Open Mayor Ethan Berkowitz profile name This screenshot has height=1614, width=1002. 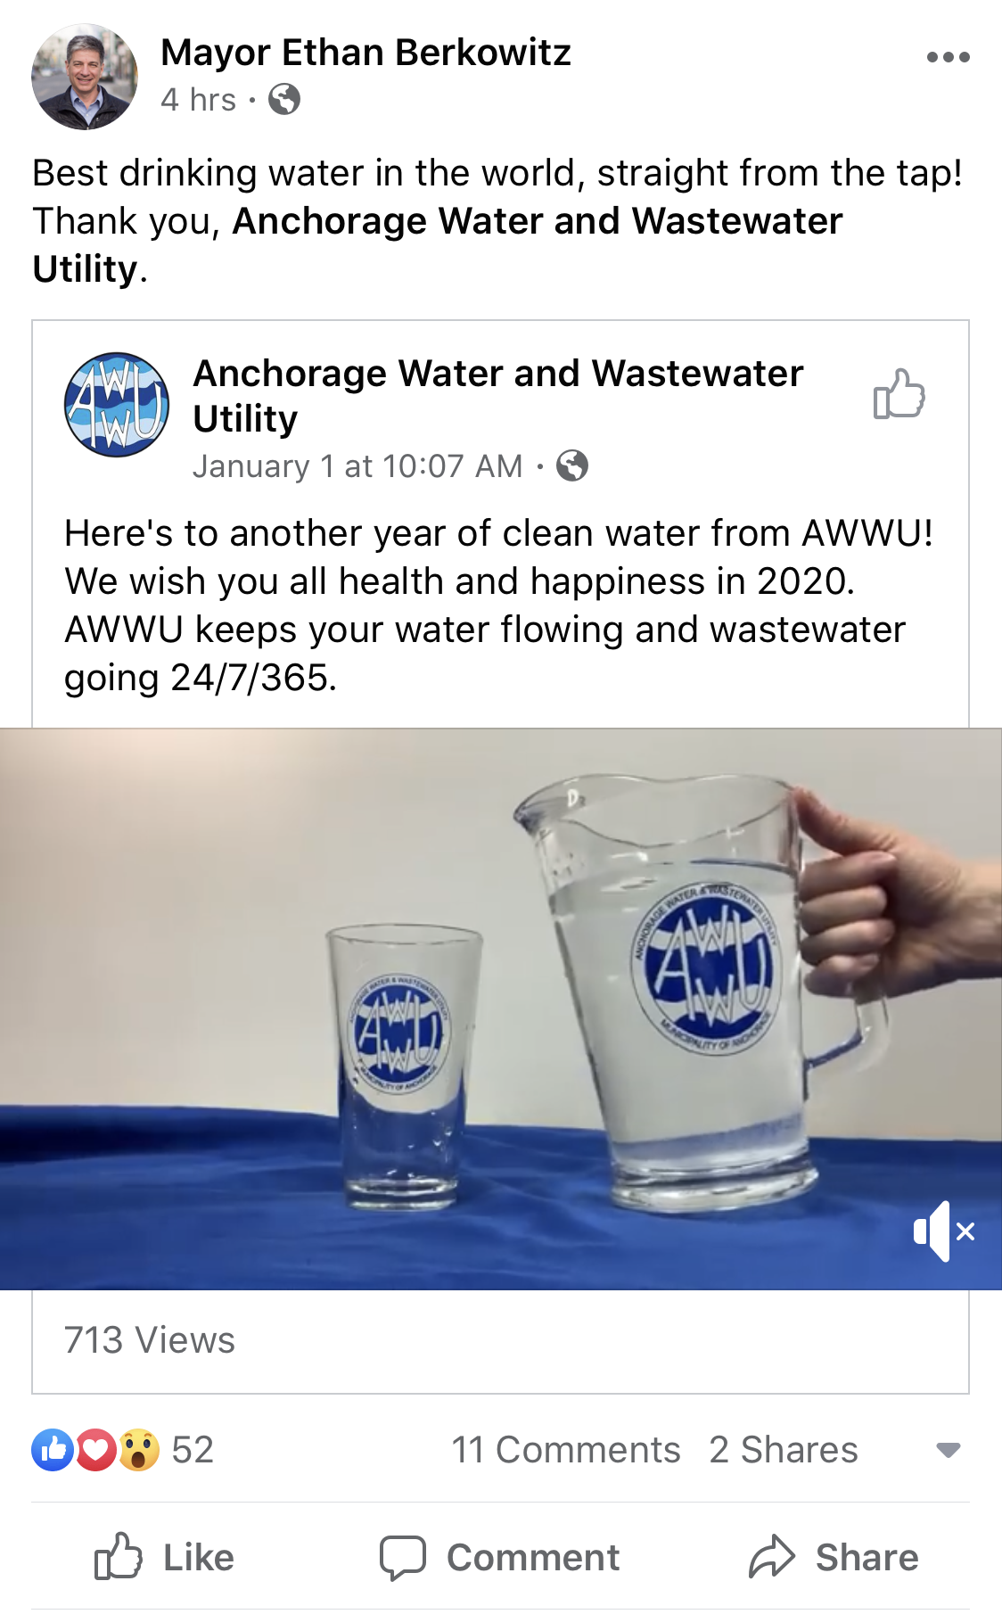tap(365, 53)
